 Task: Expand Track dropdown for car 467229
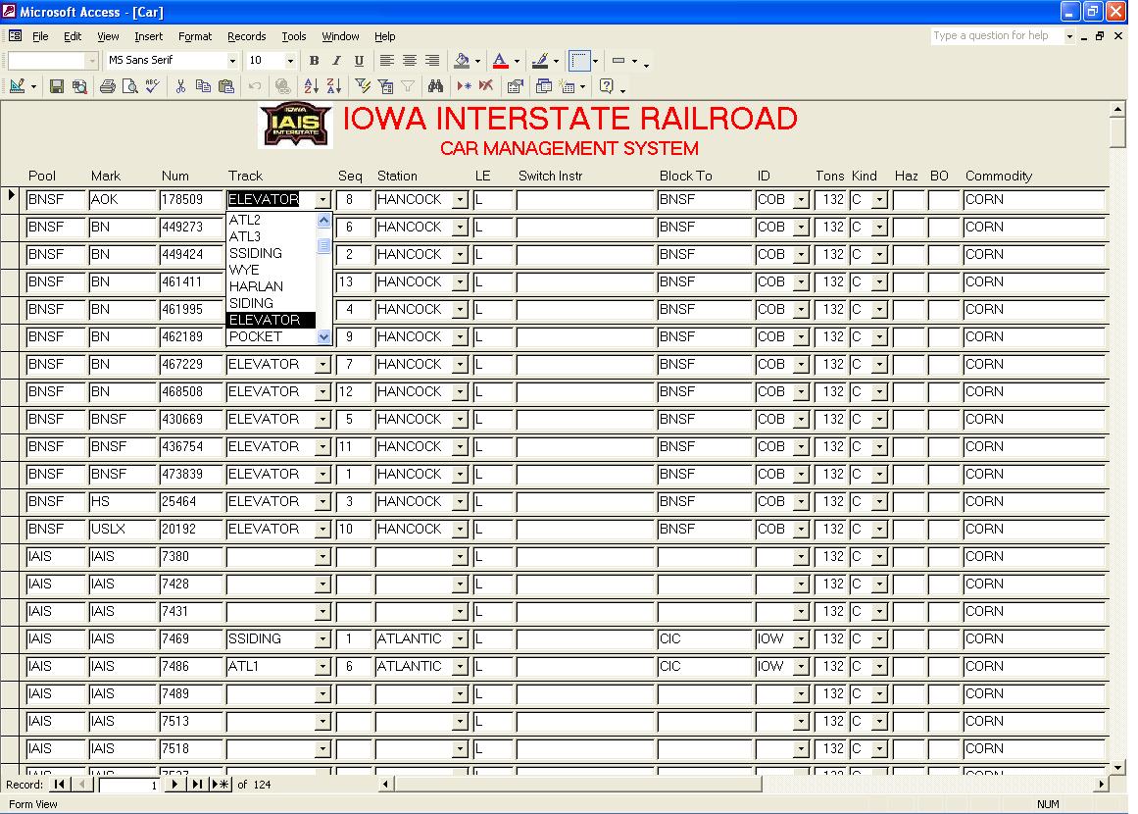tap(322, 365)
